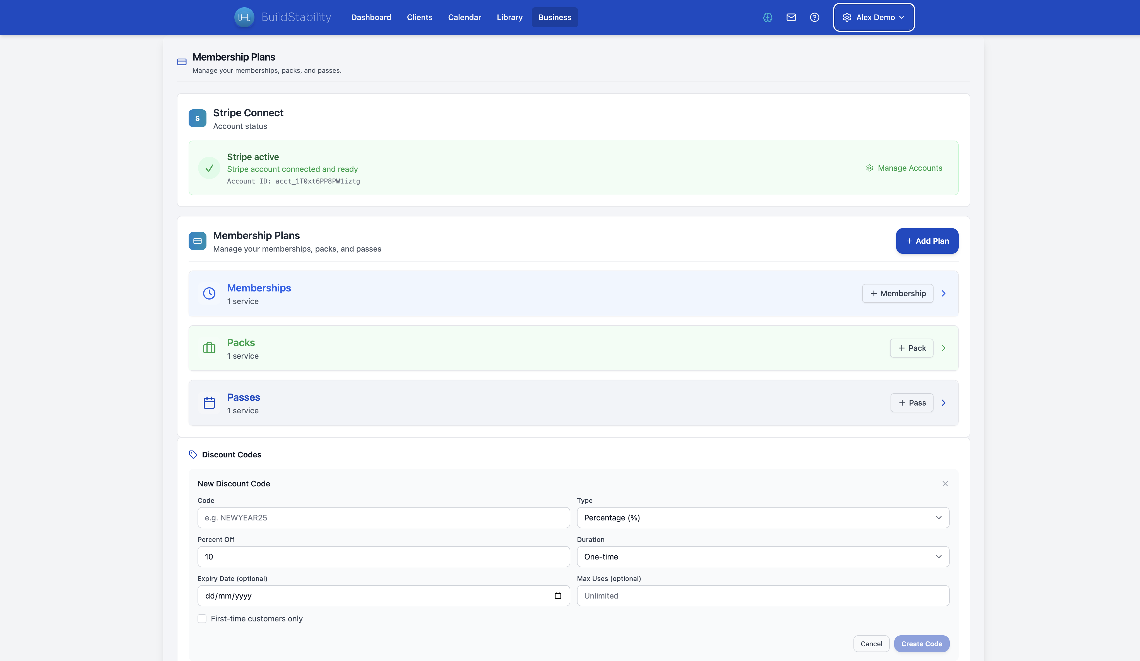Open the Calendar nav item

pyautogui.click(x=465, y=17)
